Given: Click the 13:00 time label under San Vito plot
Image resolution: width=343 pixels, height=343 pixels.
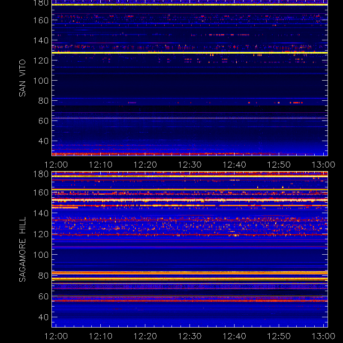Looking at the screenshot, I should 323,165.
